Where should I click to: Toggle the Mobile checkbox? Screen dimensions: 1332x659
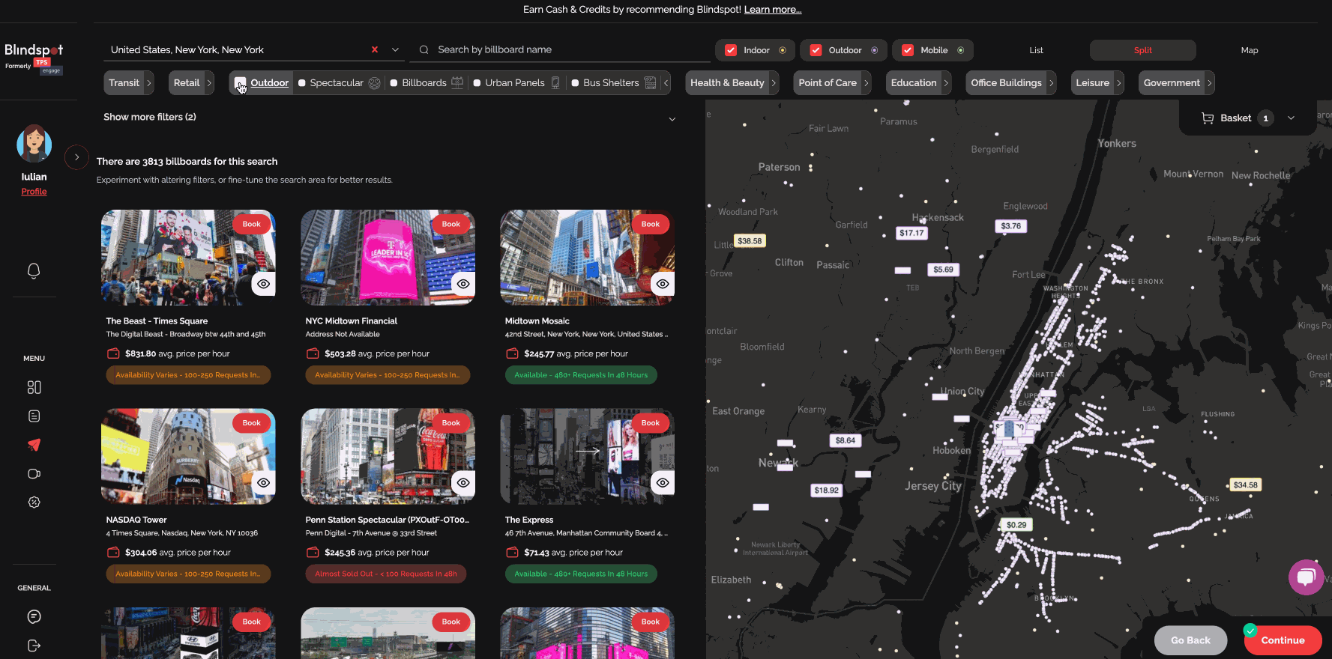[908, 50]
